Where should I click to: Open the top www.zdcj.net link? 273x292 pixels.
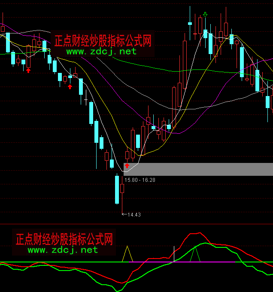101,51
